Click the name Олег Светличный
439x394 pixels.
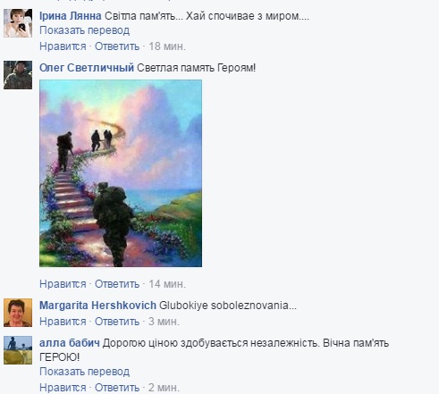[x=87, y=68]
